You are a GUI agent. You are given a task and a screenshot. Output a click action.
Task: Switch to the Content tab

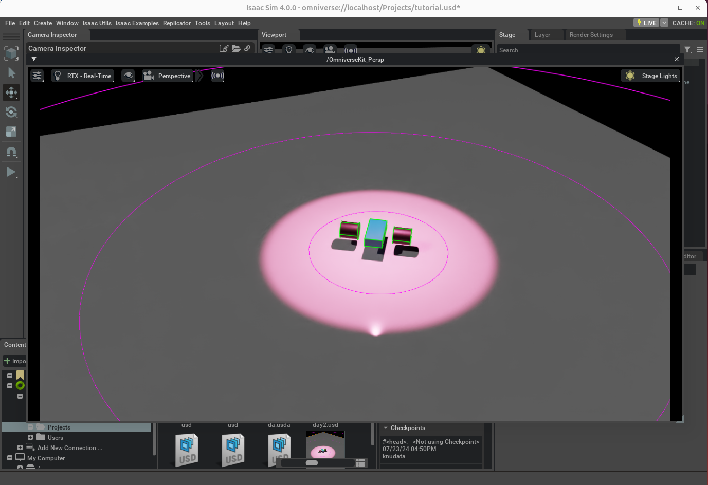point(15,345)
